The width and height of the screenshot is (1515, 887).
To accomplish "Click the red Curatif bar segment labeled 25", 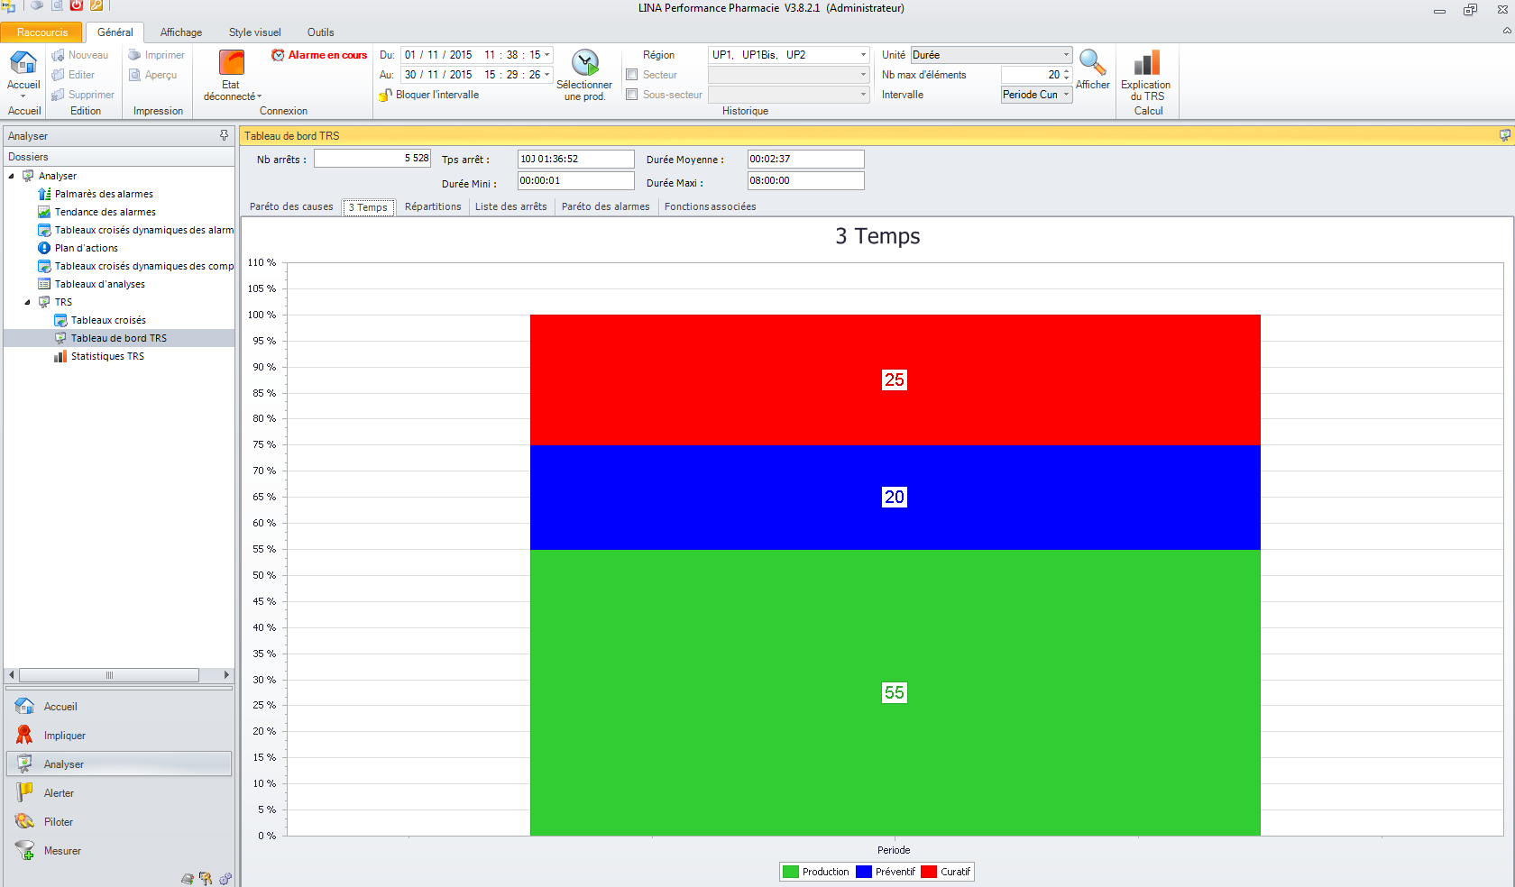I will pos(895,379).
